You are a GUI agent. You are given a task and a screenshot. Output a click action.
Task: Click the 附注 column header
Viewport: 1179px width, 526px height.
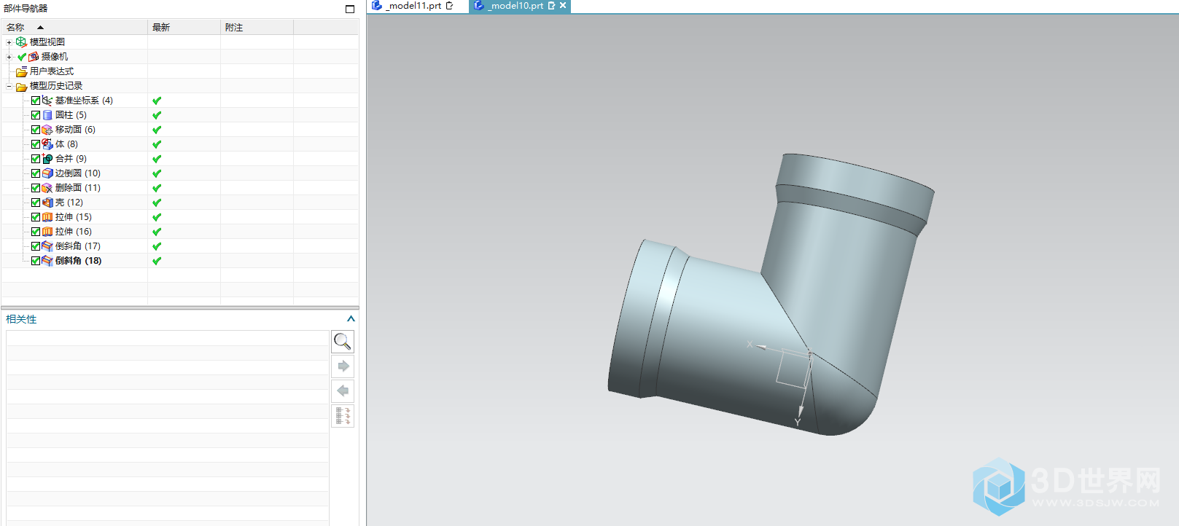[x=257, y=28]
